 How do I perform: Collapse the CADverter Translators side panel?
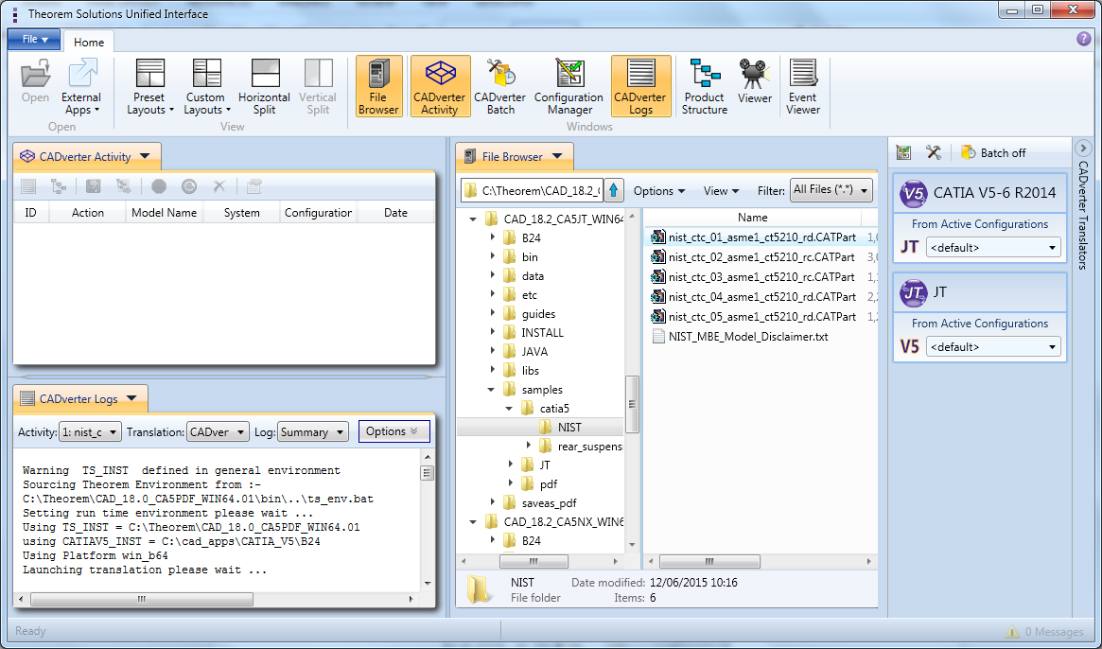coord(1083,149)
